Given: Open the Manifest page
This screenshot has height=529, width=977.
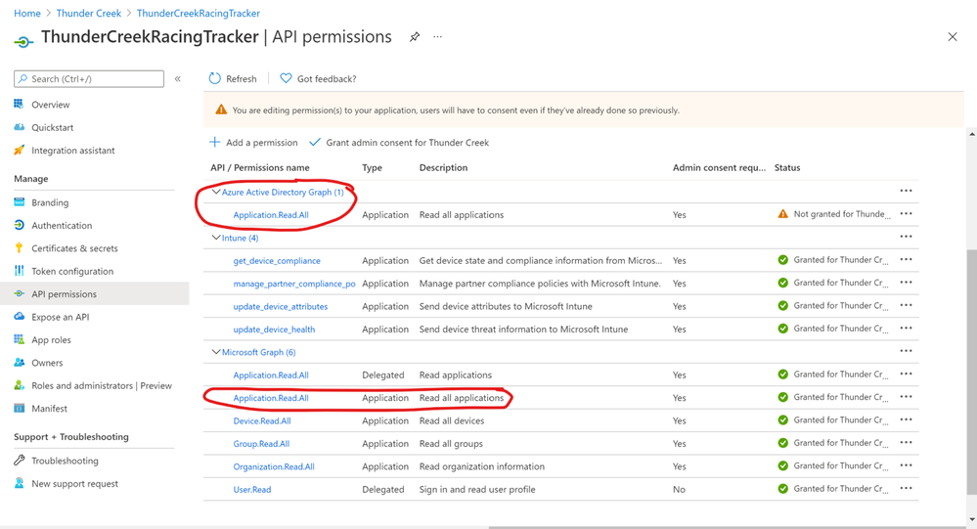Looking at the screenshot, I should (49, 409).
